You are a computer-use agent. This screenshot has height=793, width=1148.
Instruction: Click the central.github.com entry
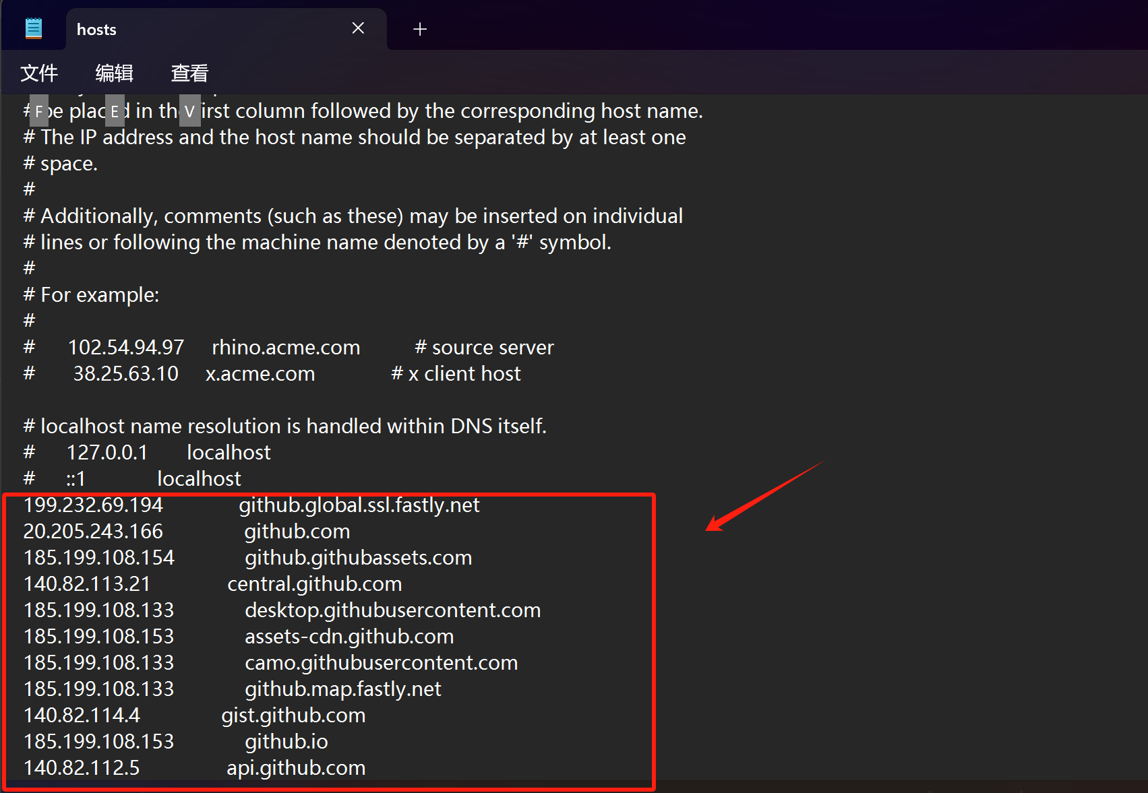[314, 583]
